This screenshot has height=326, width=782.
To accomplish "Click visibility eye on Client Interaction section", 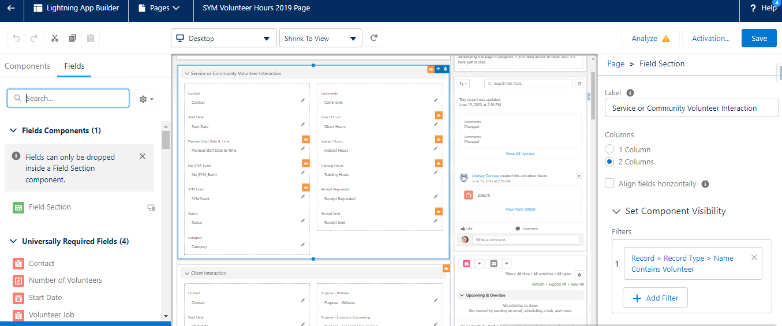I will coord(446,268).
